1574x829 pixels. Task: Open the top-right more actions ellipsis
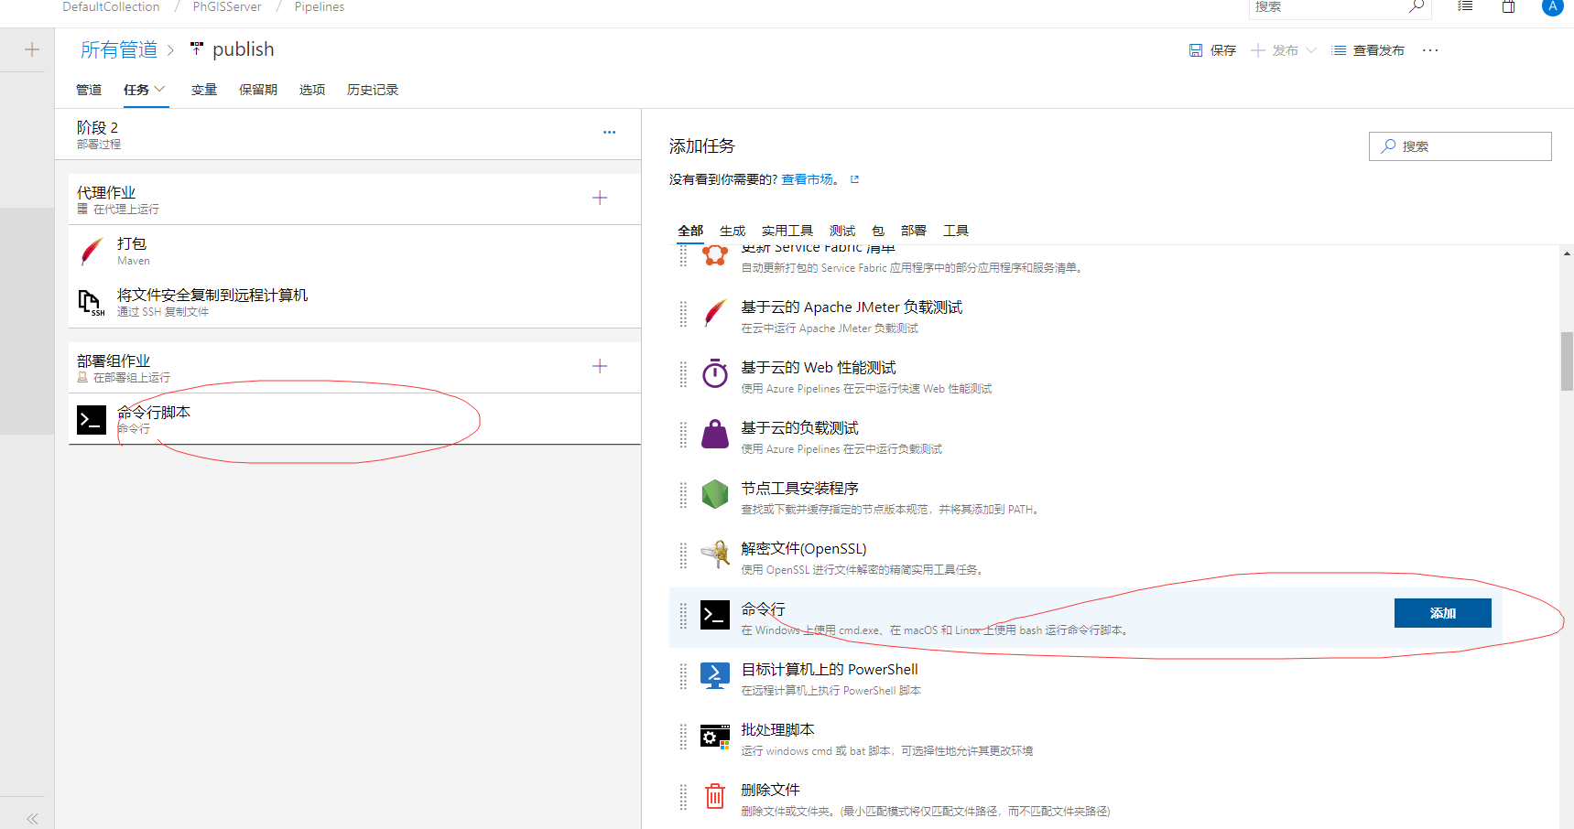(x=1430, y=50)
